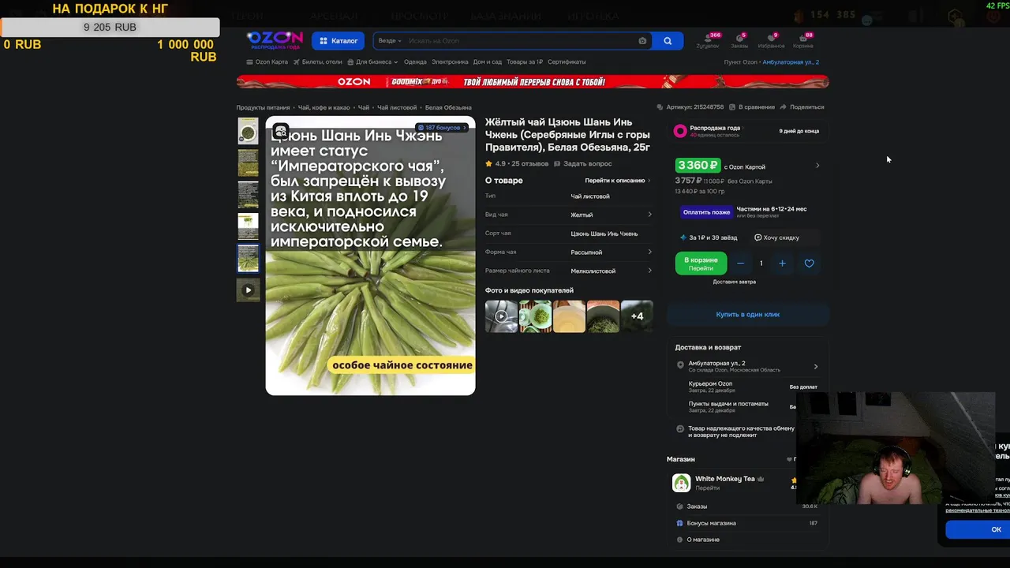Click the similar-image search icon on photo
Image resolution: width=1010 pixels, height=568 pixels.
[280, 132]
